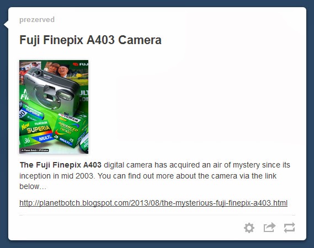Click the Fuji Finepix A403 Camera title
314x248 pixels.
click(91, 40)
